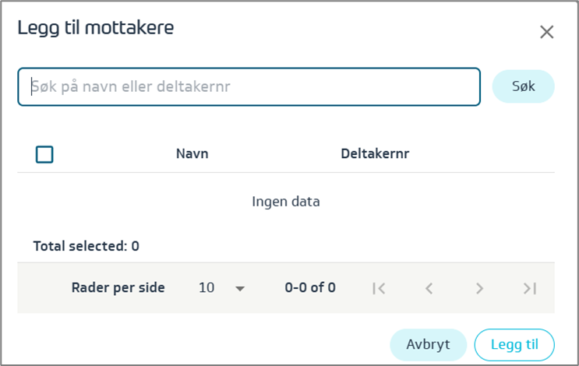
Task: Jump to the last page of results
Action: tap(530, 288)
